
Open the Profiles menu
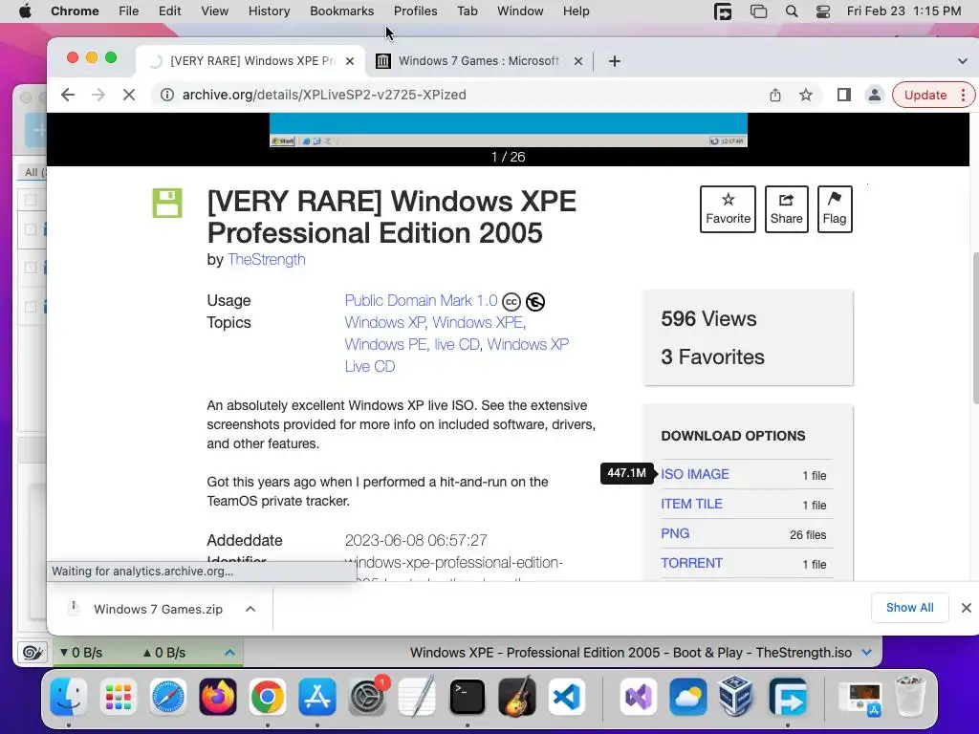[x=415, y=11]
